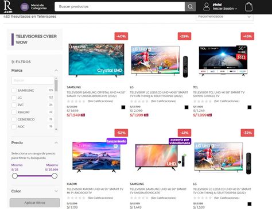This screenshot has width=272, height=209.
Task: Click the -52% discount badge on Xiaomi TV
Action: (121, 133)
